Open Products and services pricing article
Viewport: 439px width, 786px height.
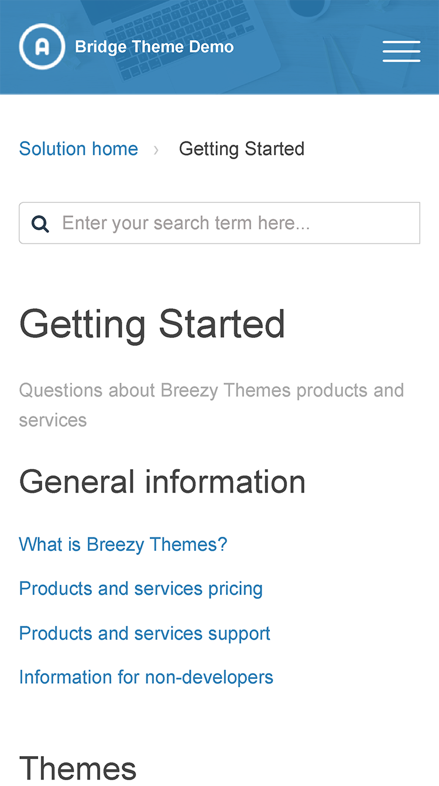click(140, 588)
